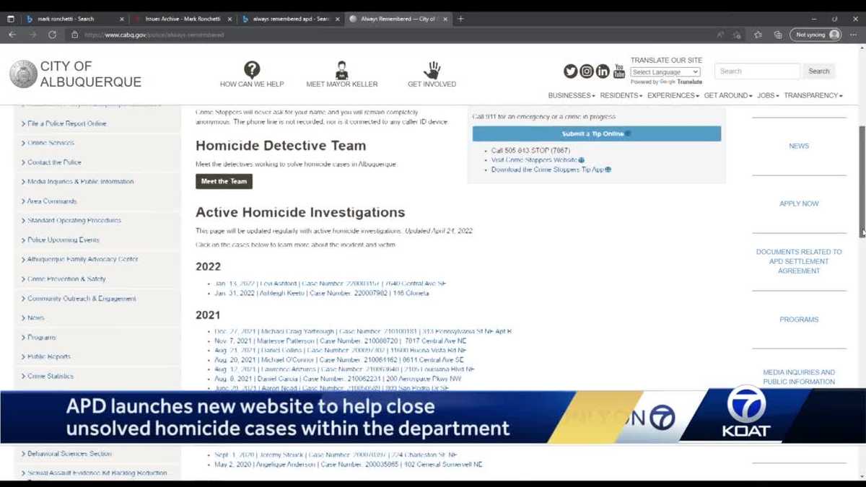Open the Visit Crime Stoppers Website link
Viewport: 866px width, 487px height.
pos(535,159)
